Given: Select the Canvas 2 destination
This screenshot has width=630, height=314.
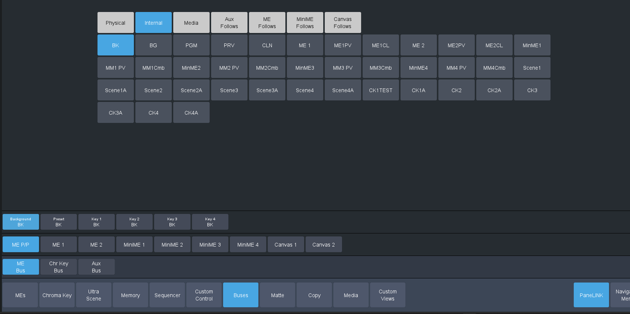Looking at the screenshot, I should coord(324,244).
